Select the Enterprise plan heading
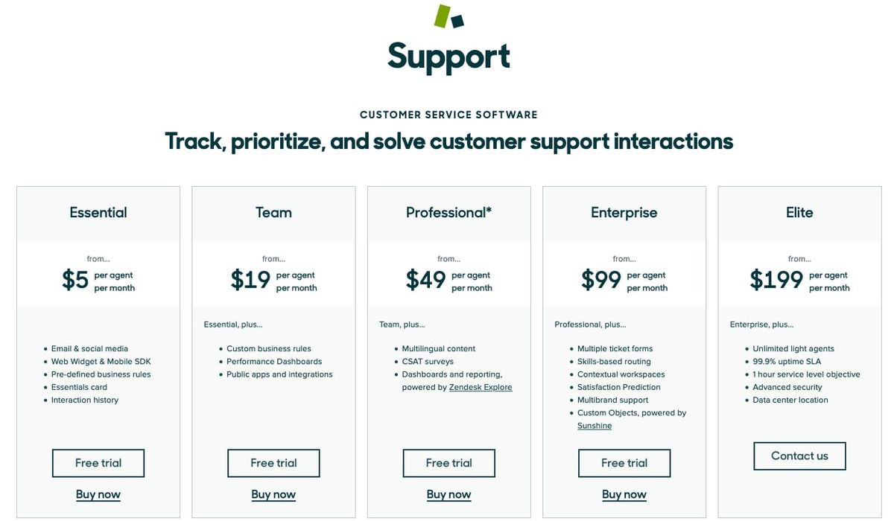 pos(624,212)
